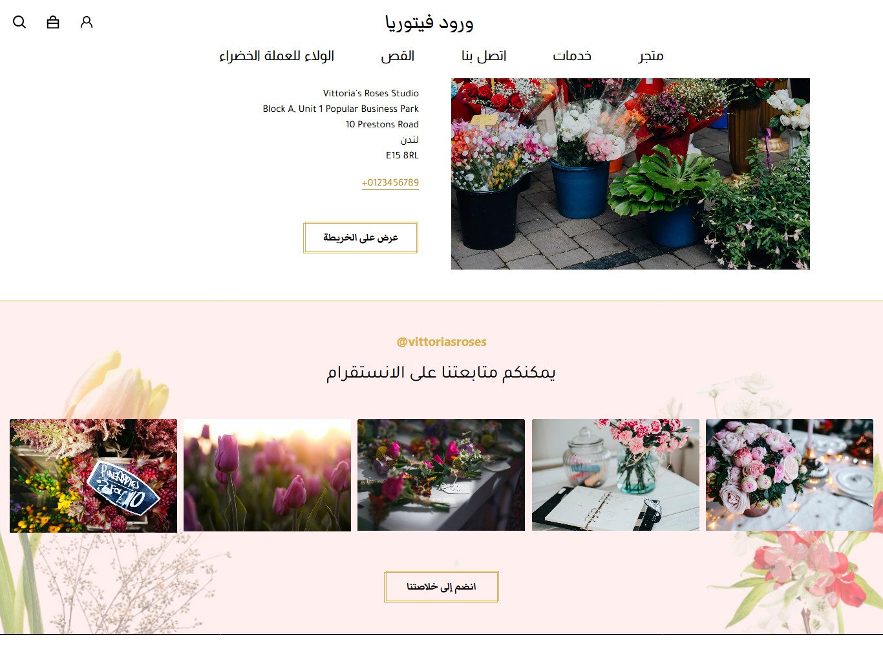
Task: Open the search icon in the header
Action: (x=19, y=22)
